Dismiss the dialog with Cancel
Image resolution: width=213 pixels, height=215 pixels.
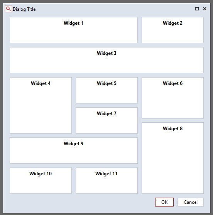pos(191,202)
